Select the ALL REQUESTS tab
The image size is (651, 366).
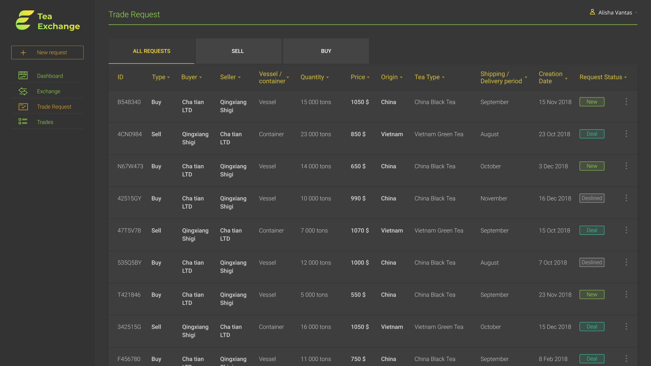click(151, 51)
